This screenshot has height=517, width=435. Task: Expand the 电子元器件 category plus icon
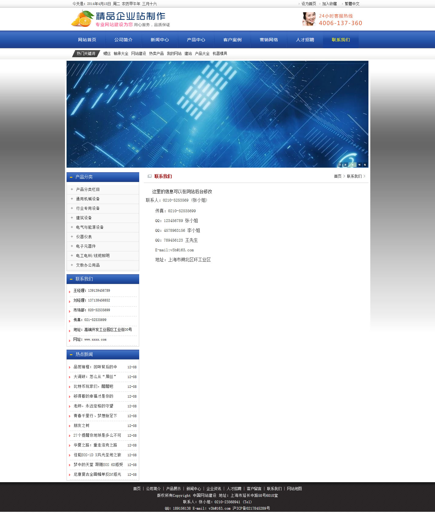(x=72, y=246)
